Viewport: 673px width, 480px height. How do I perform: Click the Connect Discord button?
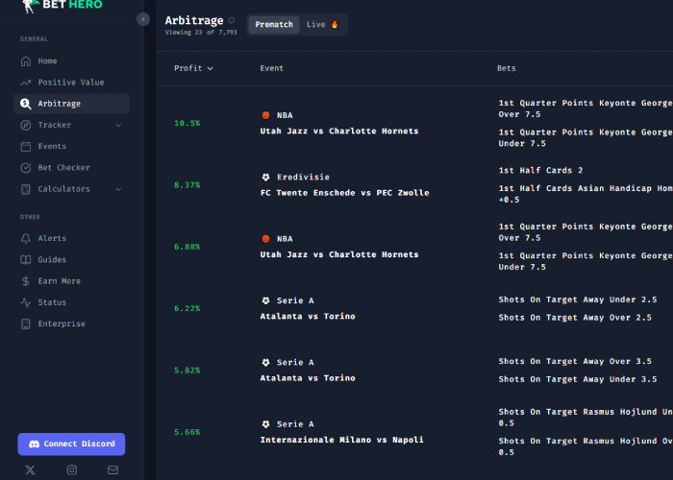71,444
